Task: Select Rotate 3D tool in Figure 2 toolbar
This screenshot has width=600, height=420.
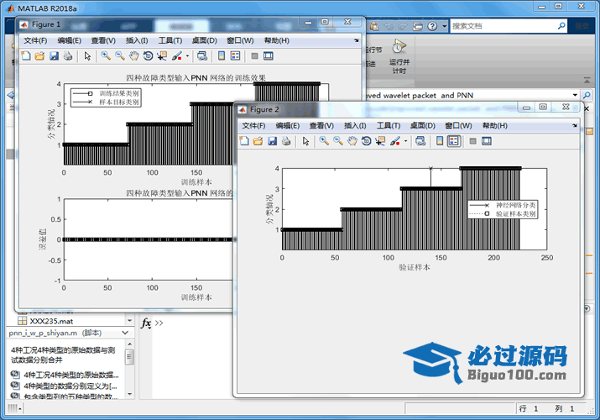Action: (366, 141)
